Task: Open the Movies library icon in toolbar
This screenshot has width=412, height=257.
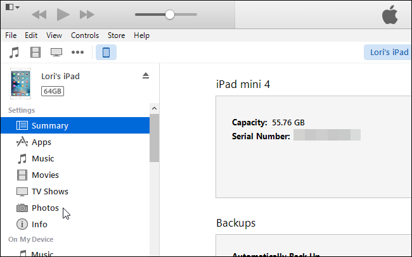Action: pyautogui.click(x=35, y=52)
